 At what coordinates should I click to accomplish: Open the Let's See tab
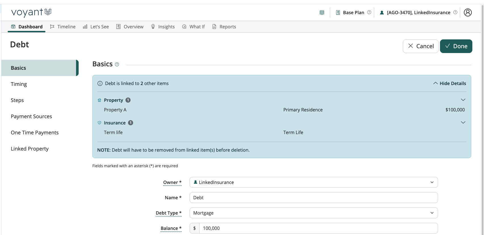(x=96, y=27)
